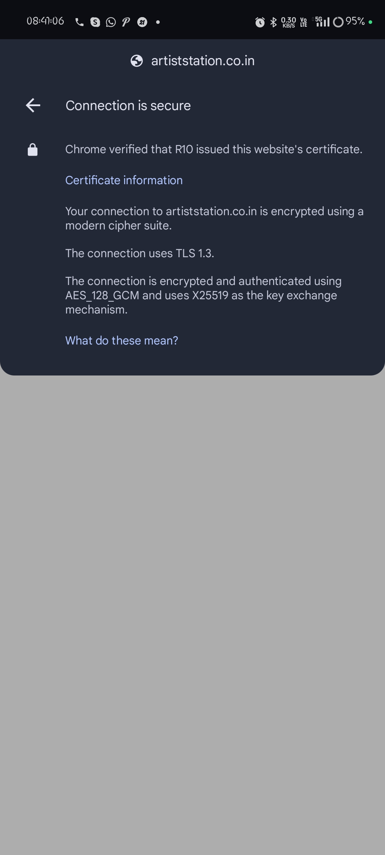Image resolution: width=385 pixels, height=855 pixels.
Task: Tap the VoLTE indicator in the status bar
Action: pyautogui.click(x=304, y=22)
